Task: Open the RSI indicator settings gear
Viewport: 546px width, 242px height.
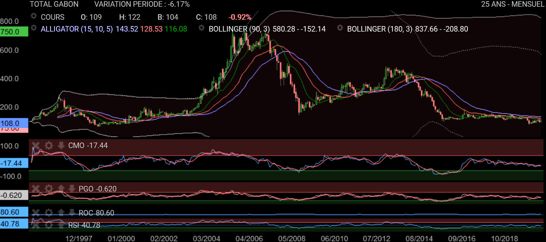Action: click(49, 225)
